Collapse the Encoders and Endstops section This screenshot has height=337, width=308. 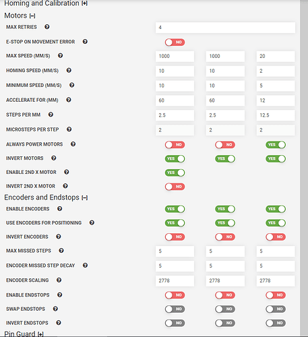(x=84, y=197)
